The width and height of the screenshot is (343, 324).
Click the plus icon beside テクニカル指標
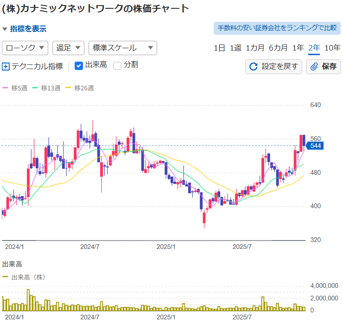(x=6, y=66)
